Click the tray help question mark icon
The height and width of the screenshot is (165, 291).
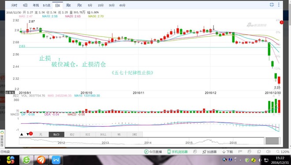[x=230, y=159]
